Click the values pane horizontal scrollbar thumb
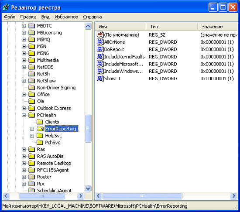Image resolution: width=240 pixels, height=212 pixels. click(142, 196)
